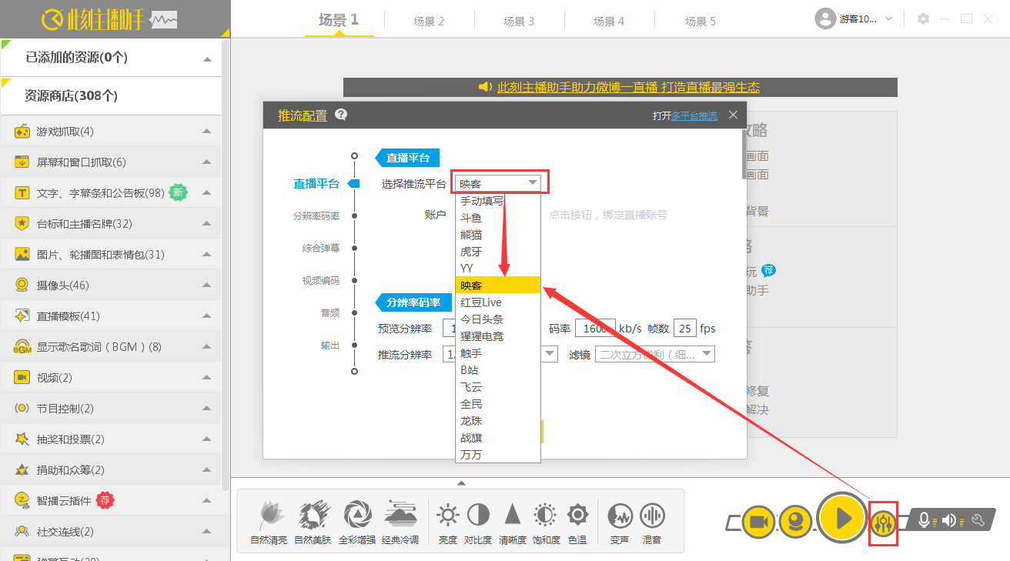Image resolution: width=1010 pixels, height=561 pixels.
Task: Start streaming with the large yellow play button
Action: click(x=842, y=518)
